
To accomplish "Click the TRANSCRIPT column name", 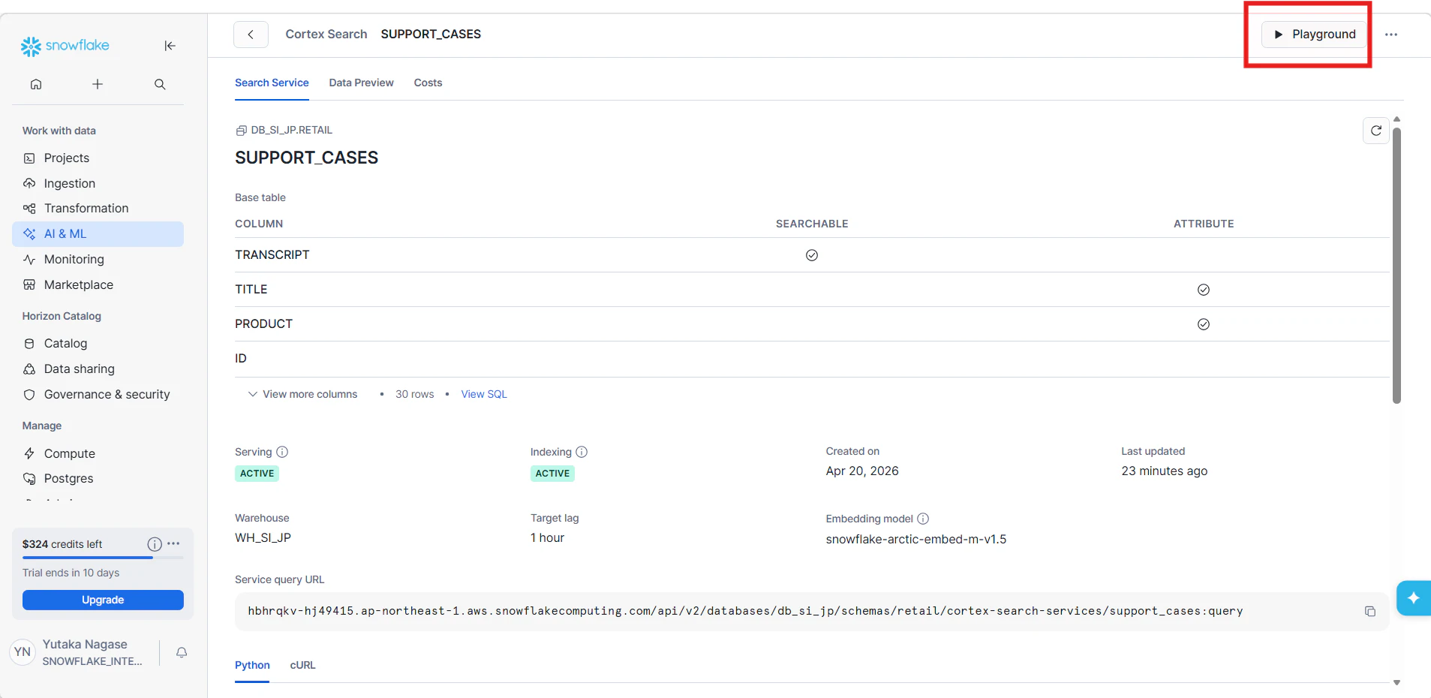I will 272,255.
